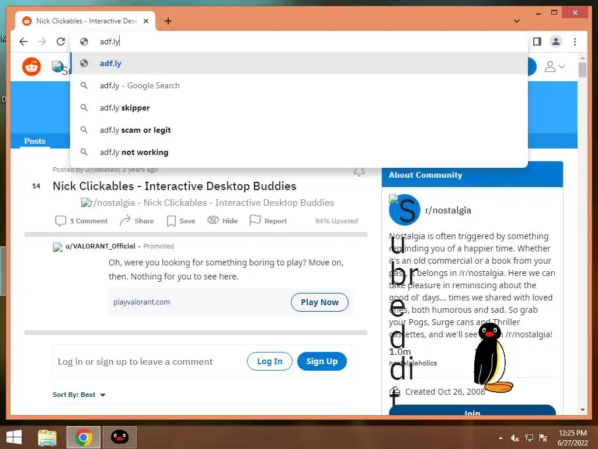This screenshot has height=449, width=598.
Task: Hide the post with the eye icon
Action: pos(222,220)
